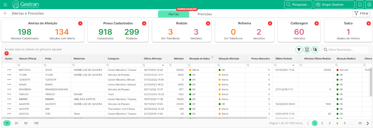Show 10 items per page
The image size is (373, 128).
coord(7,123)
